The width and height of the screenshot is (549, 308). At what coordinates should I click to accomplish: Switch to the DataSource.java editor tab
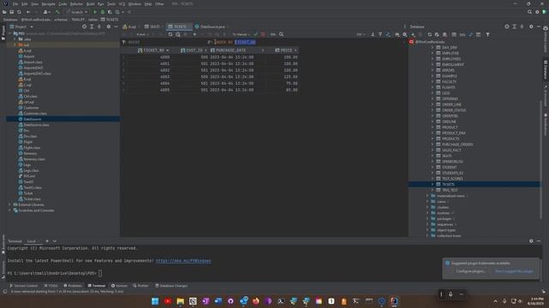(x=210, y=27)
